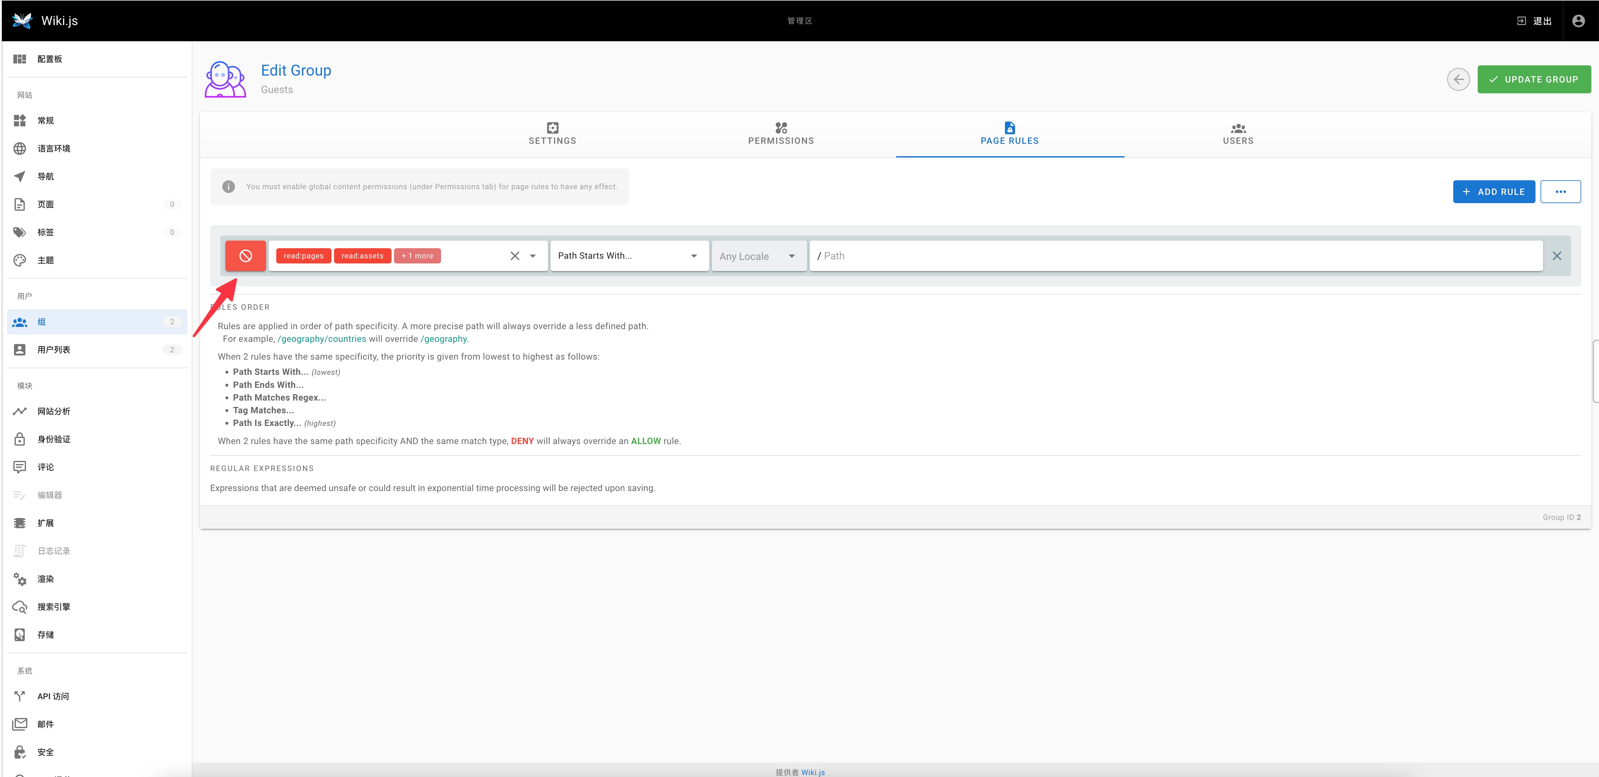
Task: Click the info icon in notice
Action: (228, 187)
